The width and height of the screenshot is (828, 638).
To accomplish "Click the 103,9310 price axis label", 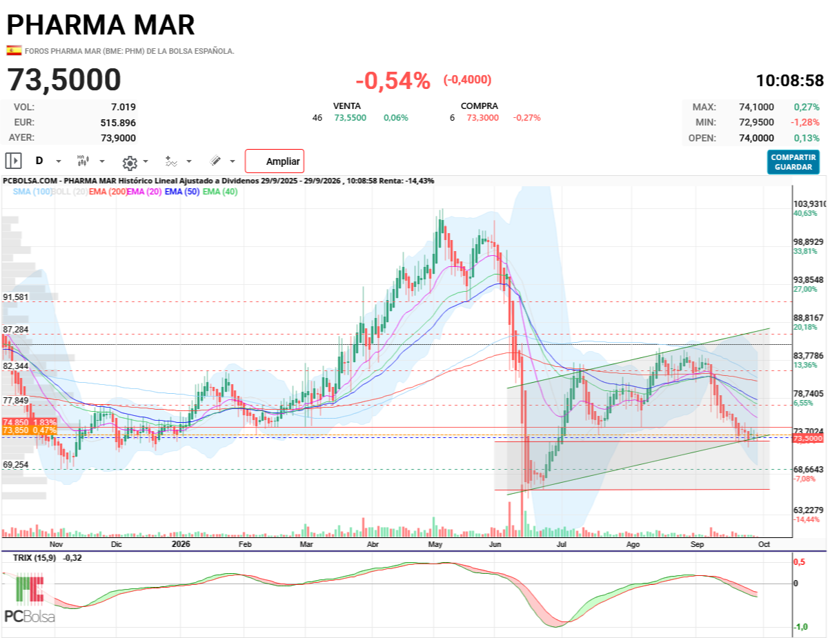I will (x=810, y=204).
